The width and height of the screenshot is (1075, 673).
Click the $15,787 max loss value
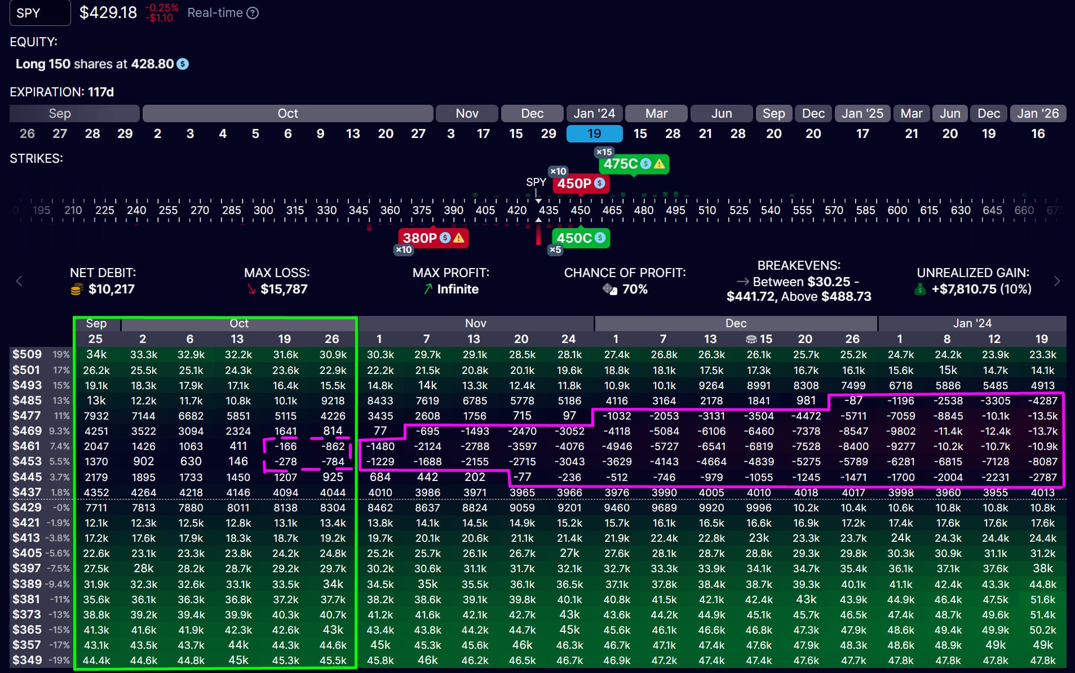click(284, 289)
